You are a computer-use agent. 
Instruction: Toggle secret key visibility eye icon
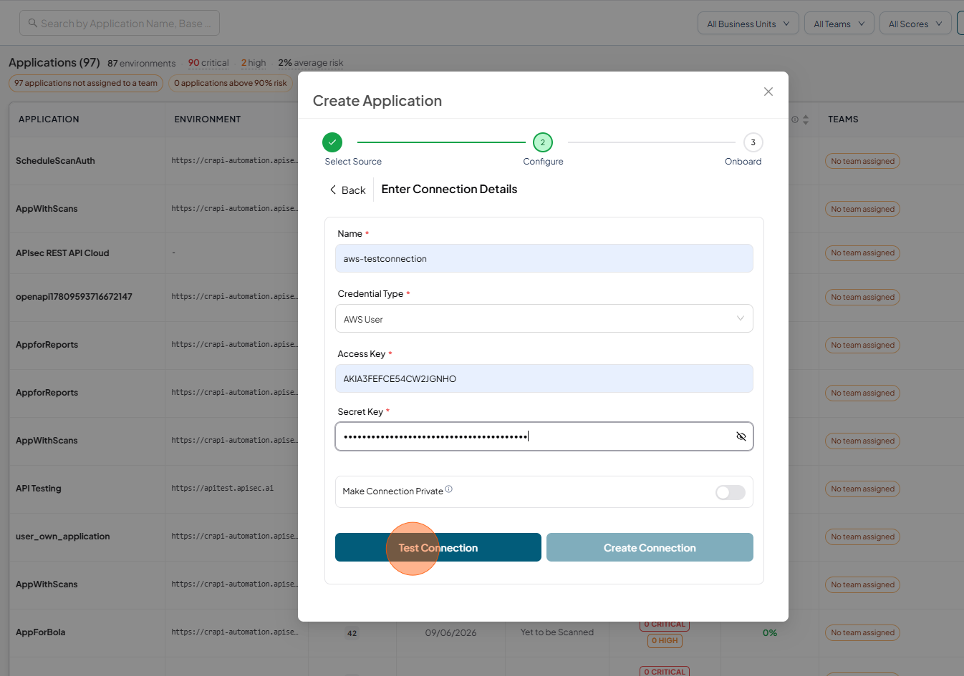pos(741,436)
